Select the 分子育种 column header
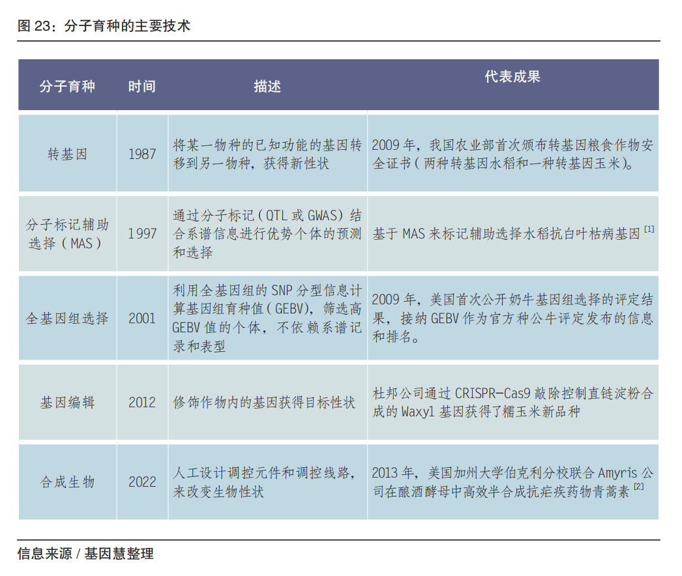Screen dimensions: 682x576 point(67,86)
